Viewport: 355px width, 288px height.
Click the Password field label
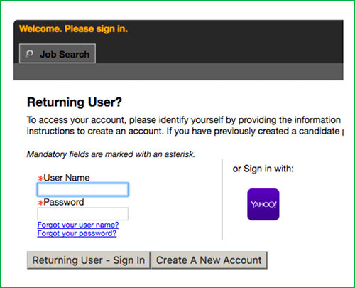tap(64, 202)
